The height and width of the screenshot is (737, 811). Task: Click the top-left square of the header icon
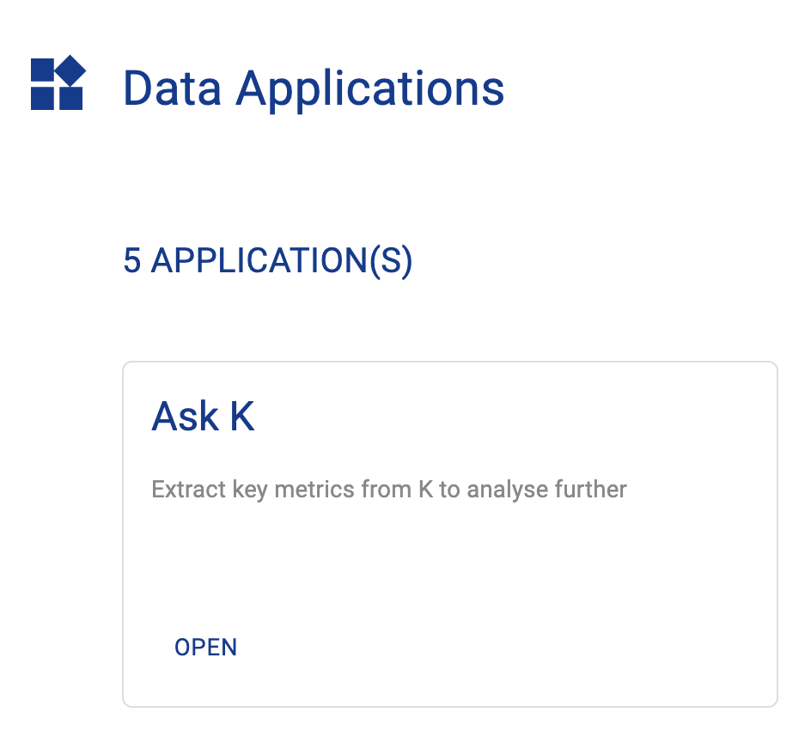coord(42,70)
